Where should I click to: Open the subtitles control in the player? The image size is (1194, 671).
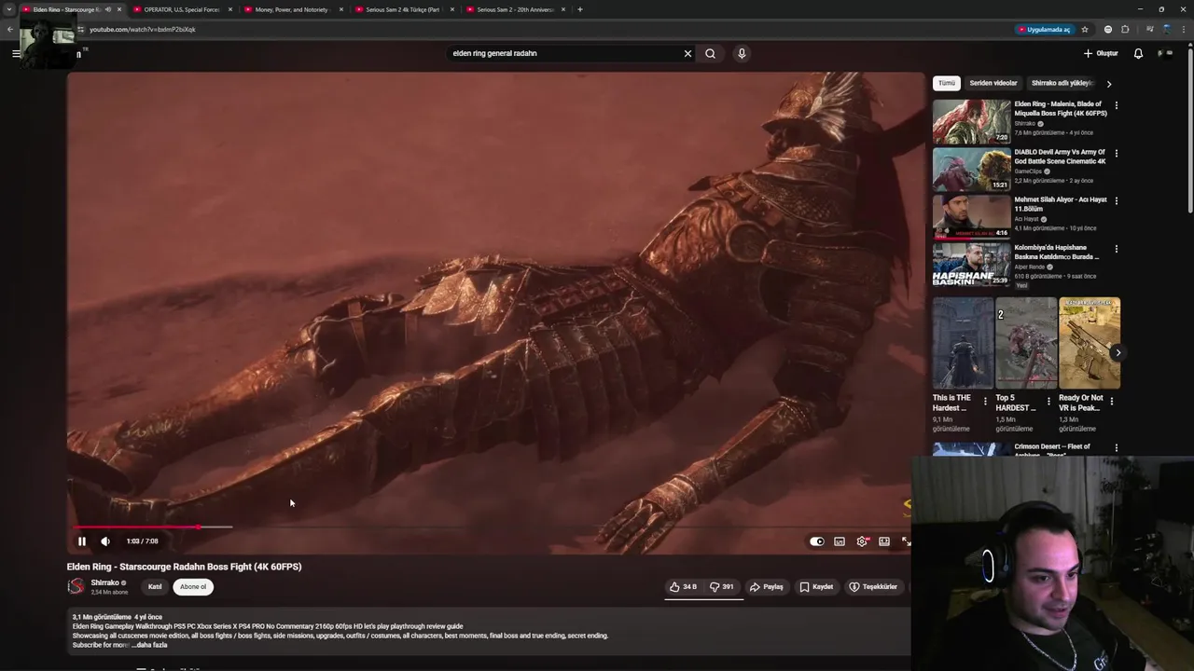coord(840,541)
